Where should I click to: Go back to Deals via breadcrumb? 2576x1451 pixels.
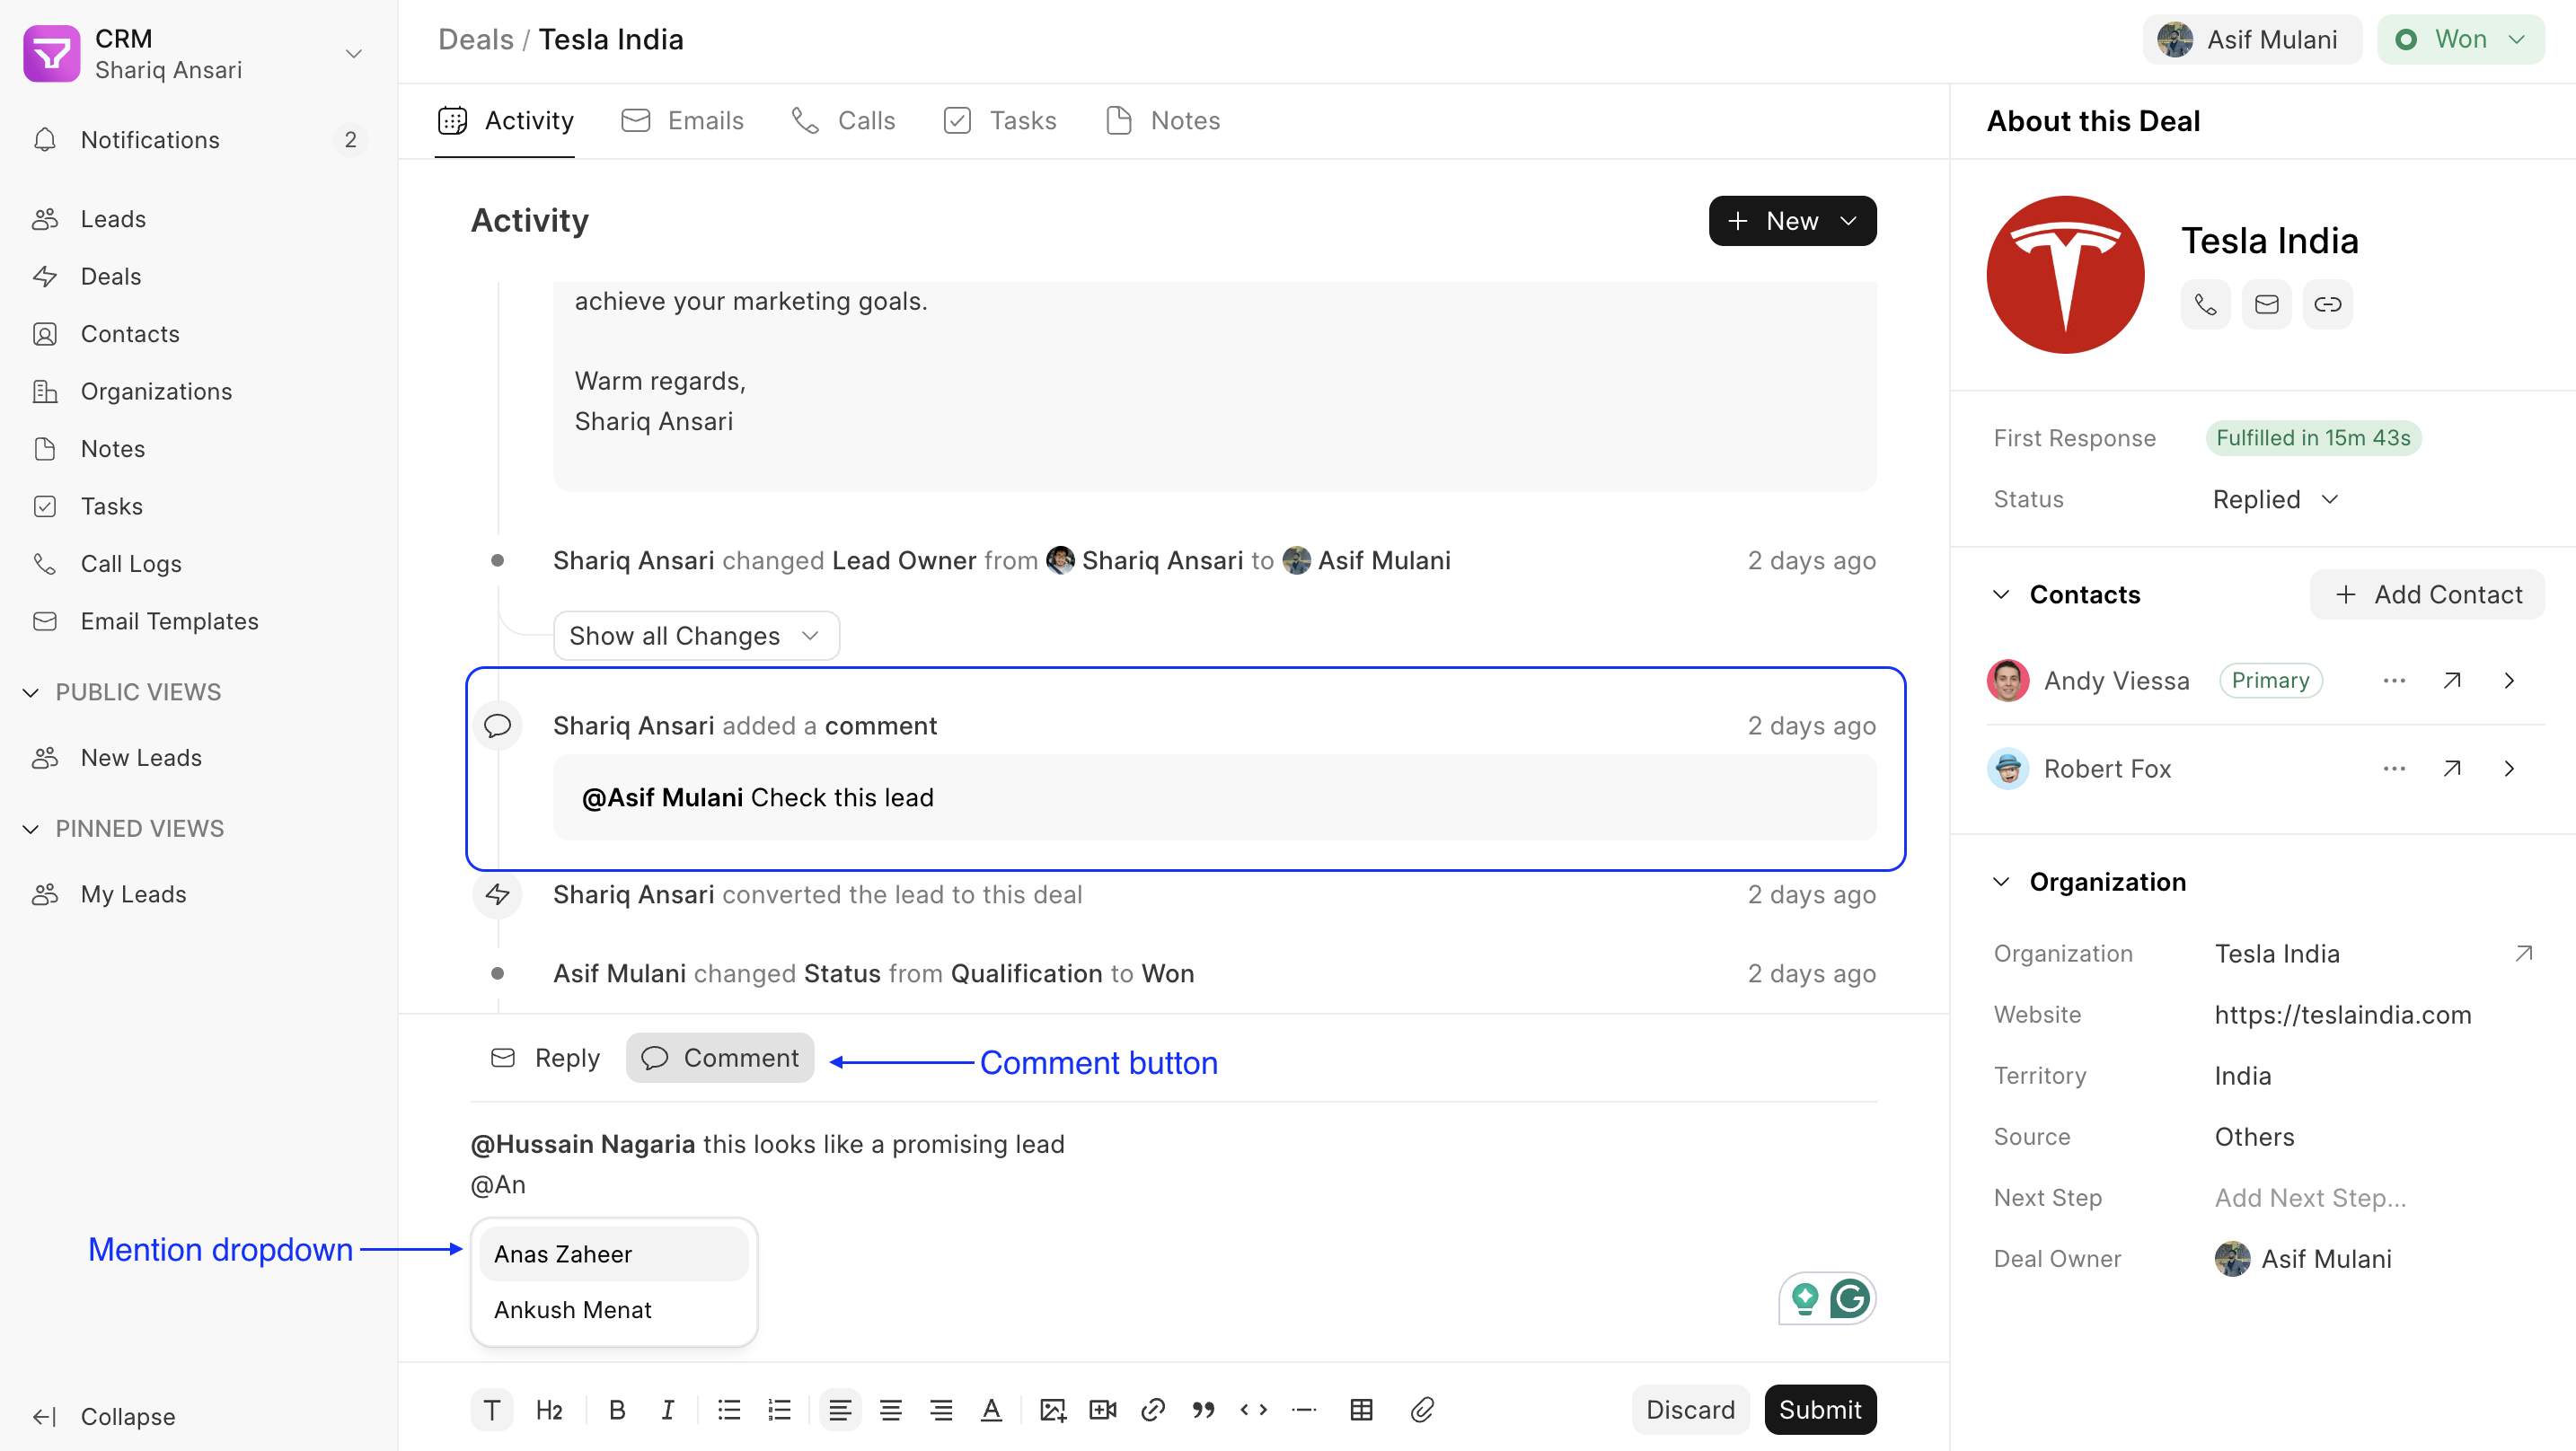point(475,39)
